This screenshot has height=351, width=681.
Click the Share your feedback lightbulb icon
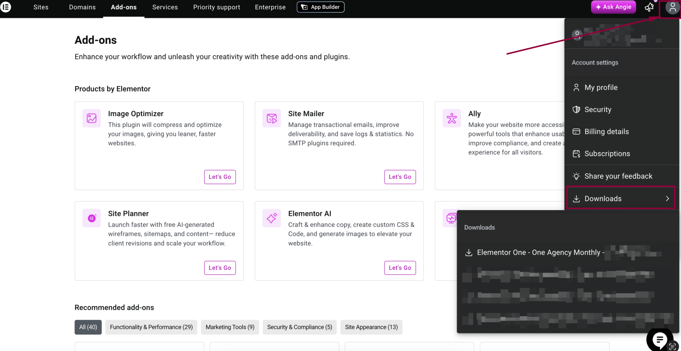pyautogui.click(x=576, y=176)
